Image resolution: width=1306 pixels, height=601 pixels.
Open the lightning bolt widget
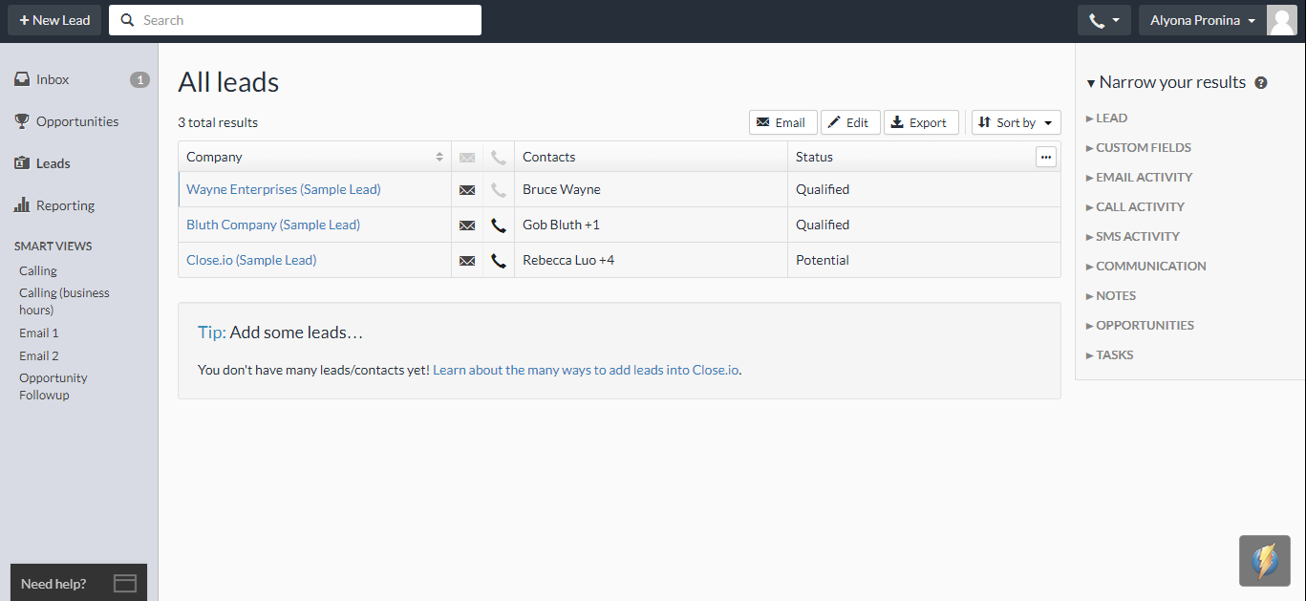(1264, 561)
